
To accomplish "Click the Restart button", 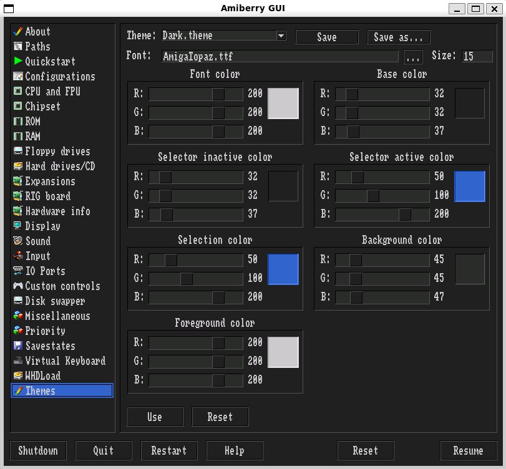I will pos(169,450).
